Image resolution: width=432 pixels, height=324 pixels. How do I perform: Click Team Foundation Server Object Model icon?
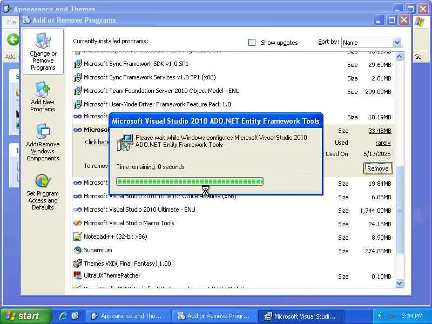click(x=78, y=91)
